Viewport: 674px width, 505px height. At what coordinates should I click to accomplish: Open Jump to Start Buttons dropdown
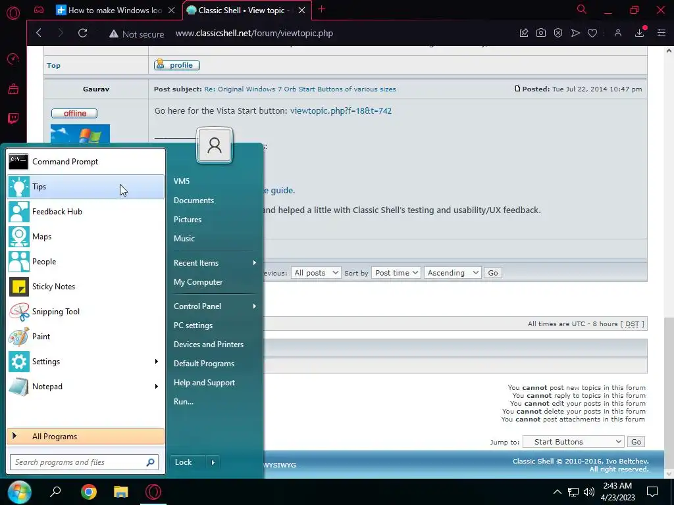(x=574, y=442)
